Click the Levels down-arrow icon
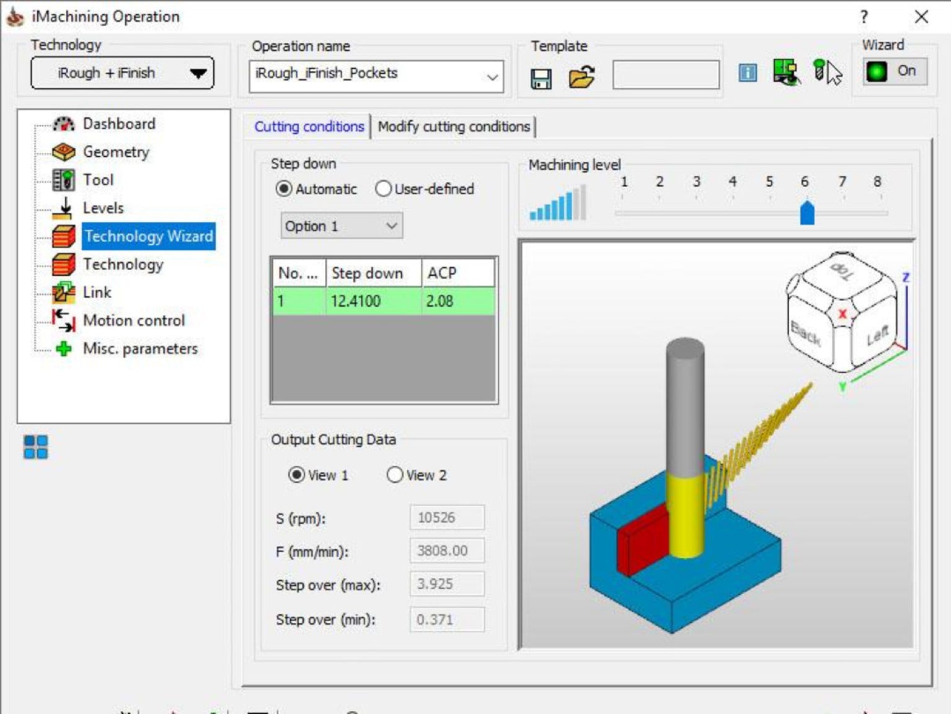Image resolution: width=951 pixels, height=714 pixels. 63,208
